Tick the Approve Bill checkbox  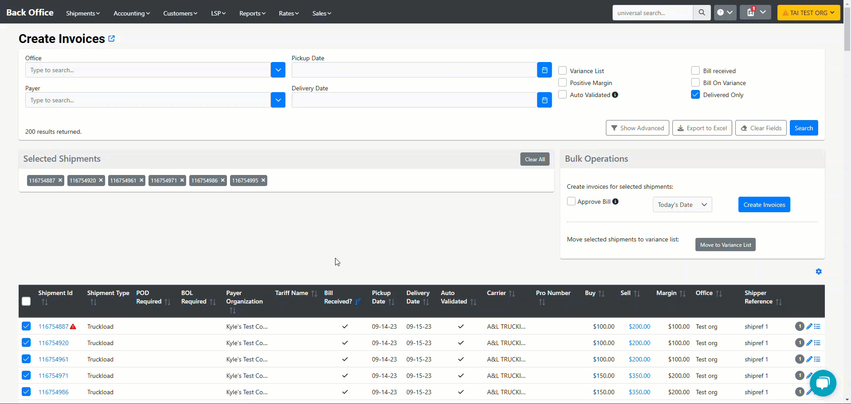pyautogui.click(x=571, y=202)
